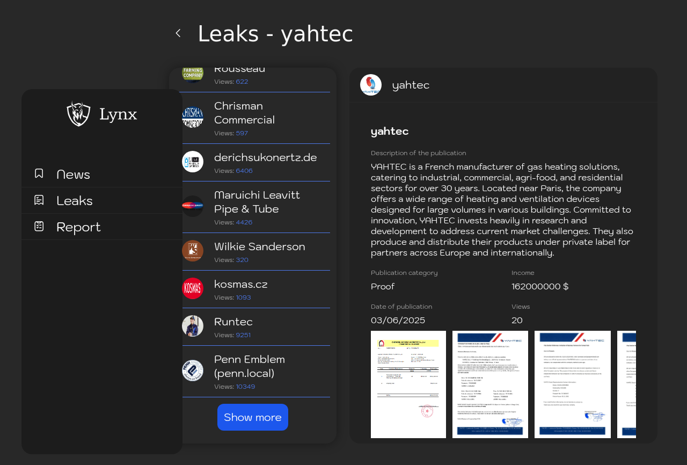Viewport: 687px width, 465px height.
Task: Click the Penn Emblem logo
Action: coord(193,370)
